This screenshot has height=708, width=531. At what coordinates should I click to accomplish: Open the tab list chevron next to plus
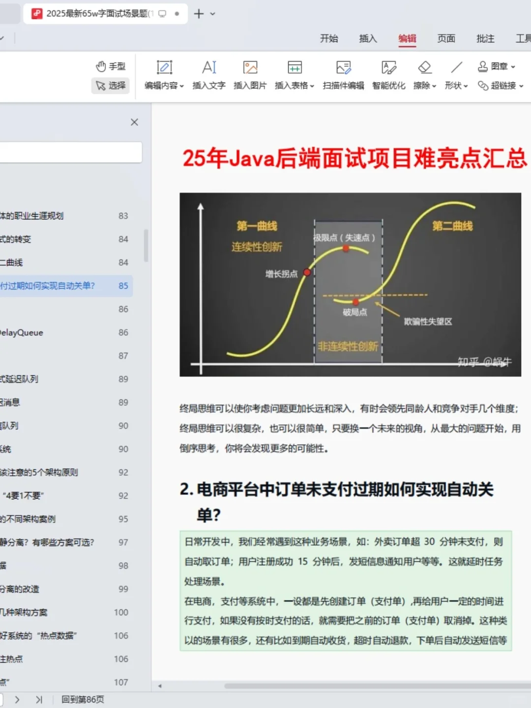click(x=213, y=14)
